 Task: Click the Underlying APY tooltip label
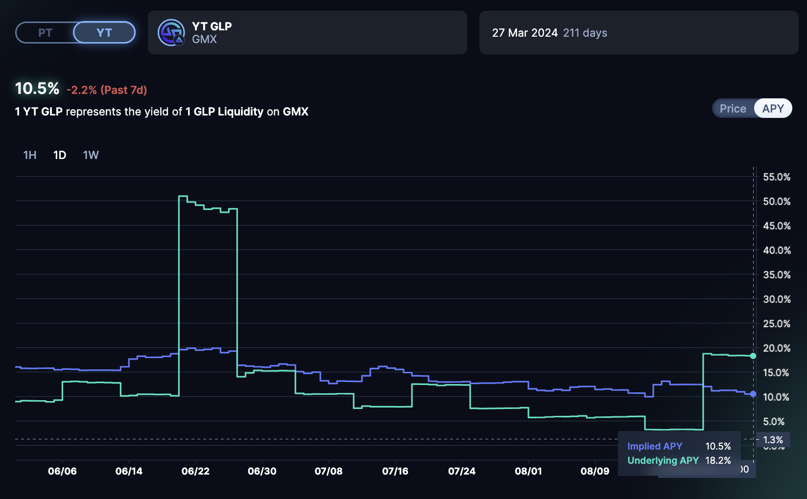click(x=663, y=460)
